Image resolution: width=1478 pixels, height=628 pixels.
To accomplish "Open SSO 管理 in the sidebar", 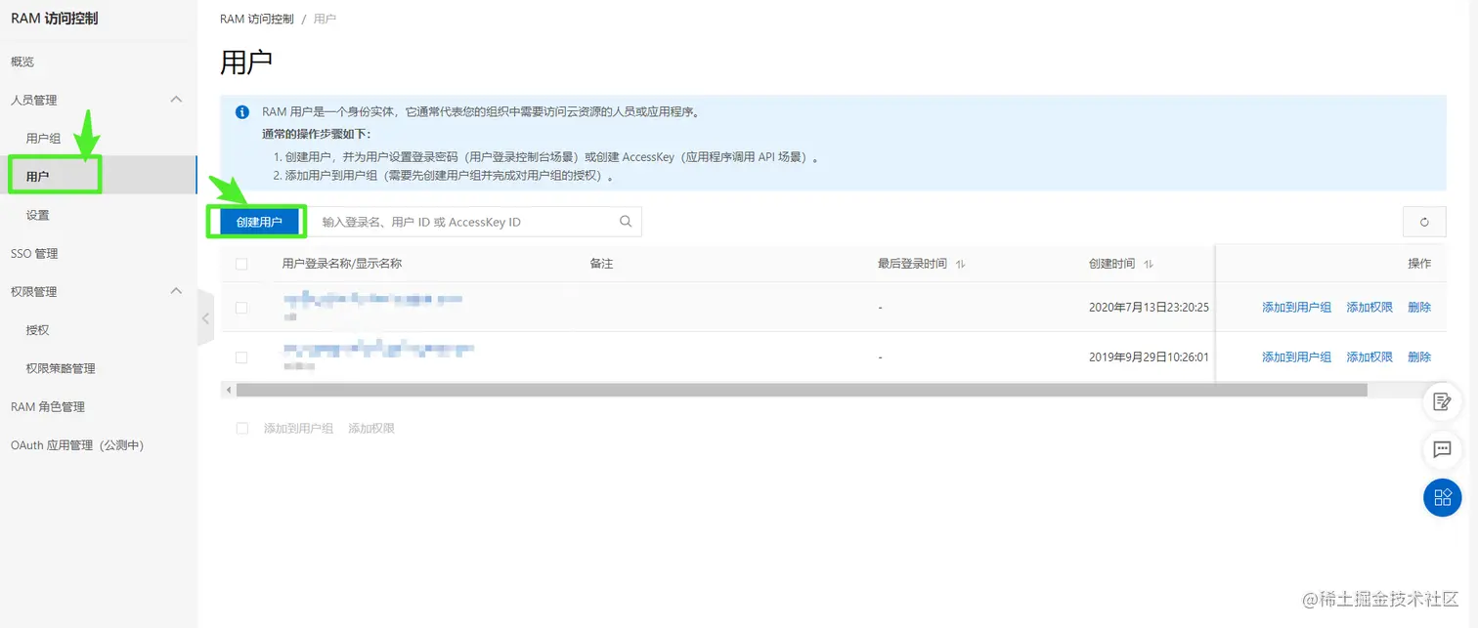I will coord(34,253).
